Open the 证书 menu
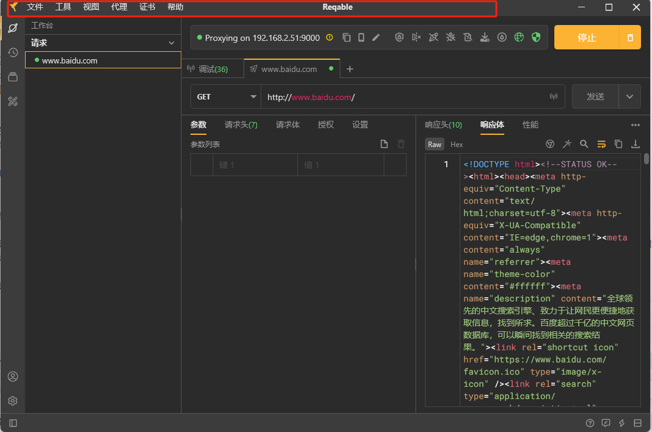The width and height of the screenshot is (652, 432). [x=147, y=7]
